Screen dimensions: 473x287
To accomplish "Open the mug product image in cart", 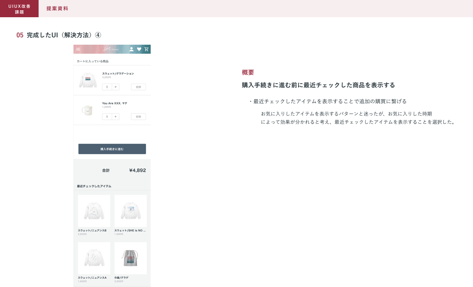I will pos(87,110).
